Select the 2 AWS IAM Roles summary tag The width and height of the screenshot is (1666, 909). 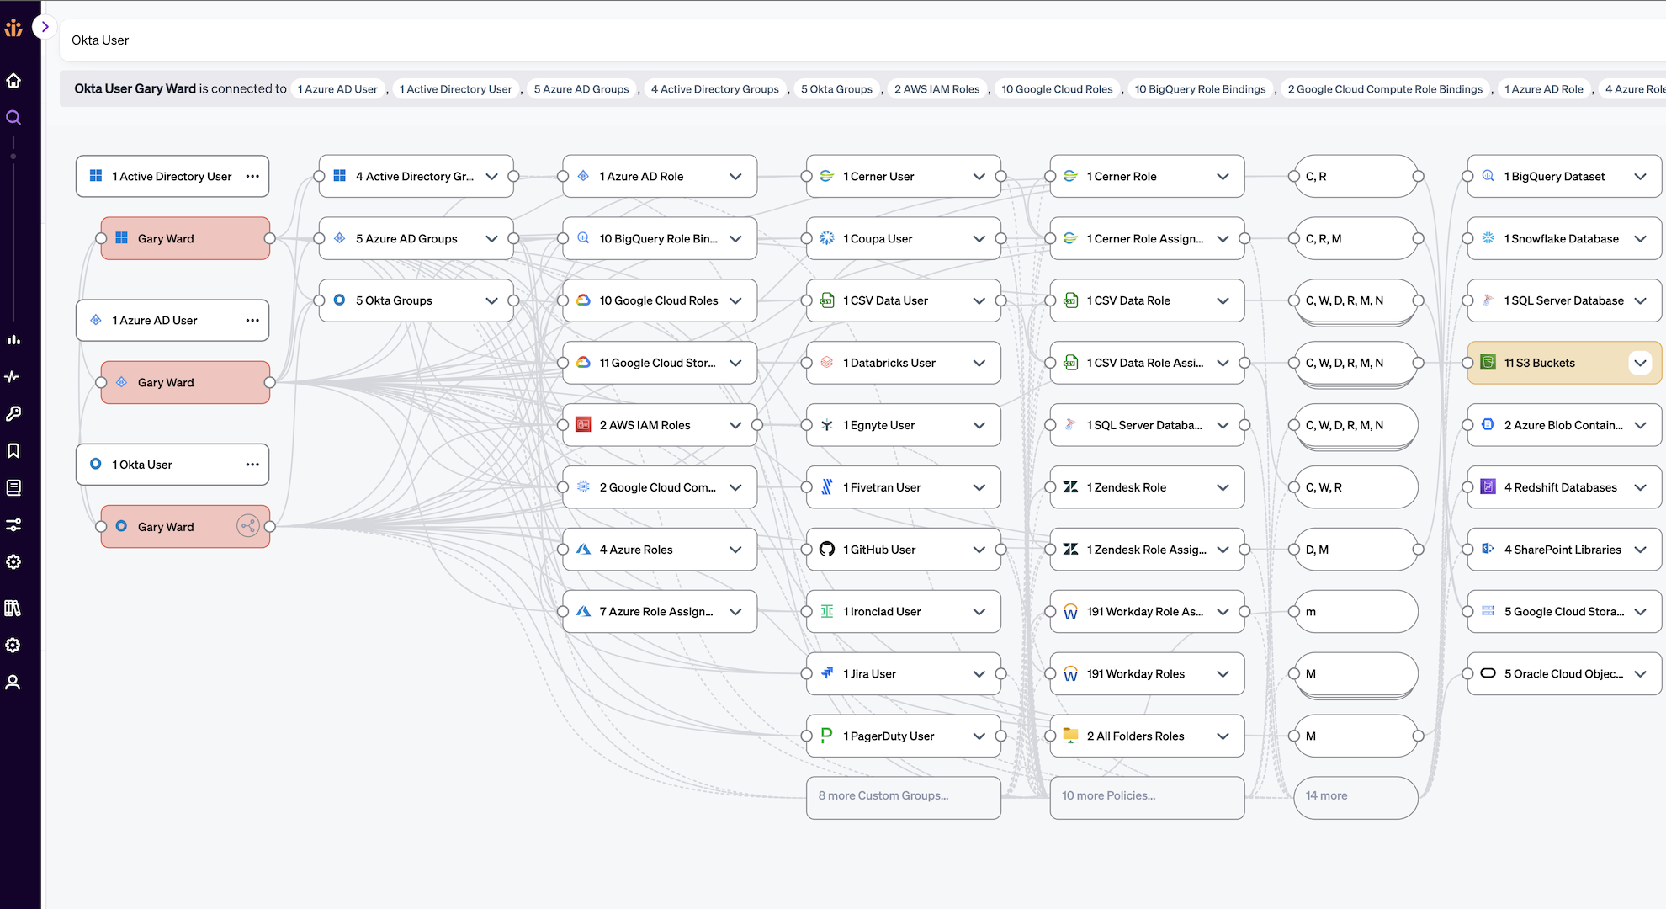coord(936,89)
